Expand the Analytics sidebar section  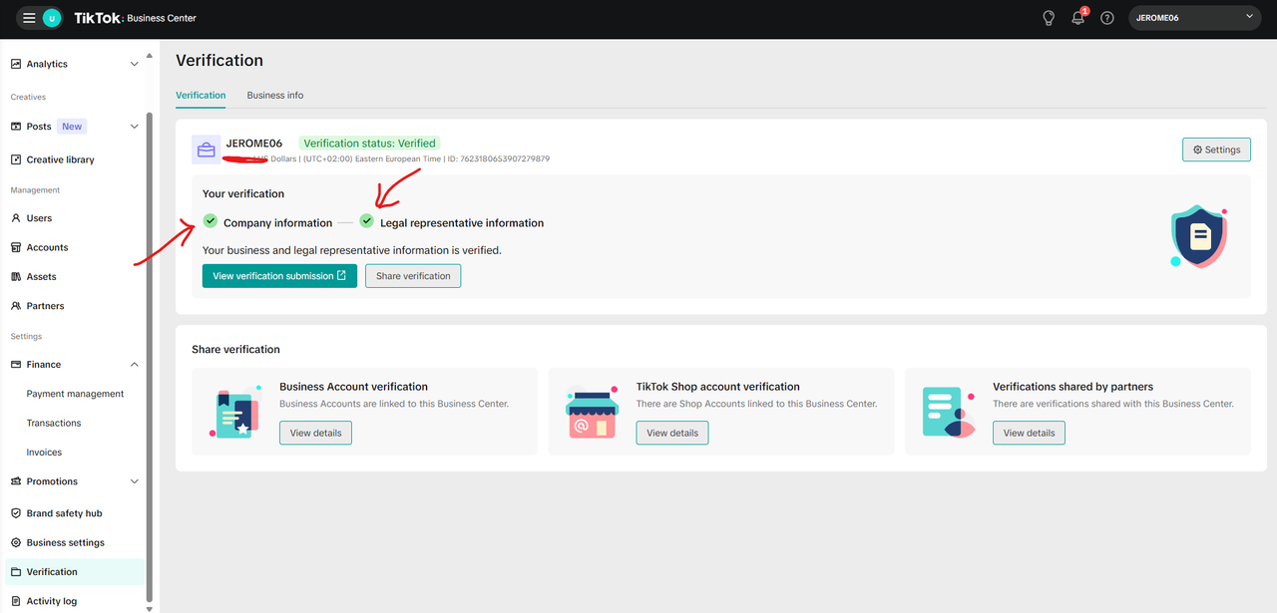tap(135, 64)
